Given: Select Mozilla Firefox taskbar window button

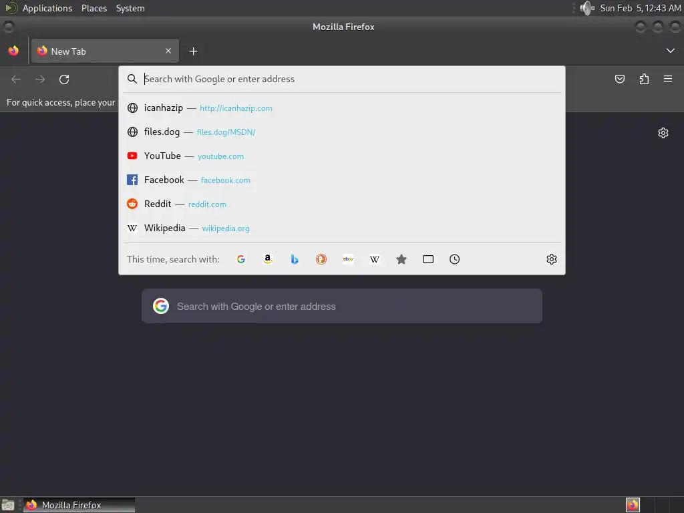Looking at the screenshot, I should [79, 505].
